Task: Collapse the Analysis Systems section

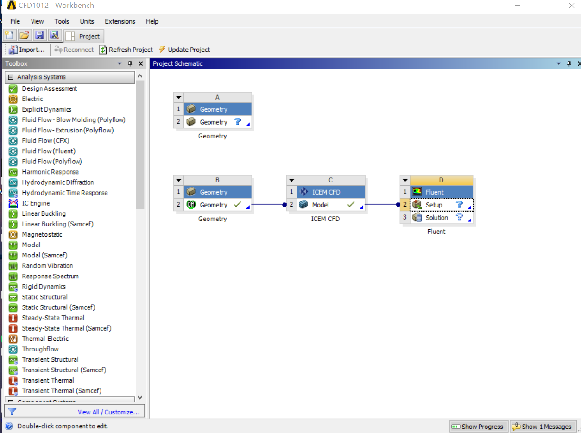Action: click(11, 77)
